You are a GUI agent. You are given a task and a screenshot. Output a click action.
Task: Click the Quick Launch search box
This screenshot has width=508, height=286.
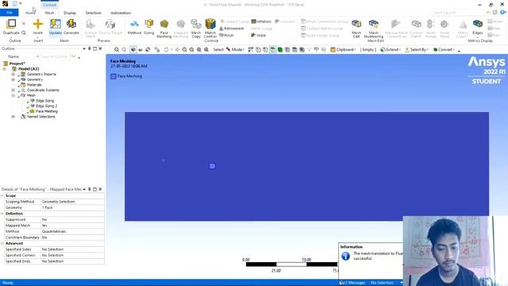coord(457,13)
